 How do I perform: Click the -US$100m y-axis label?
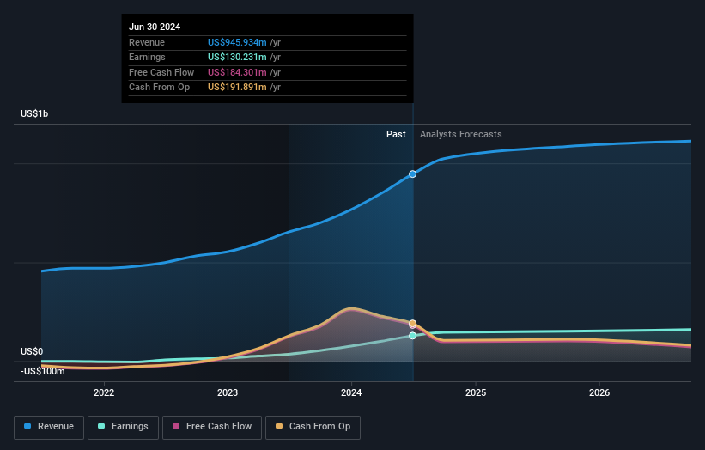pyautogui.click(x=43, y=371)
